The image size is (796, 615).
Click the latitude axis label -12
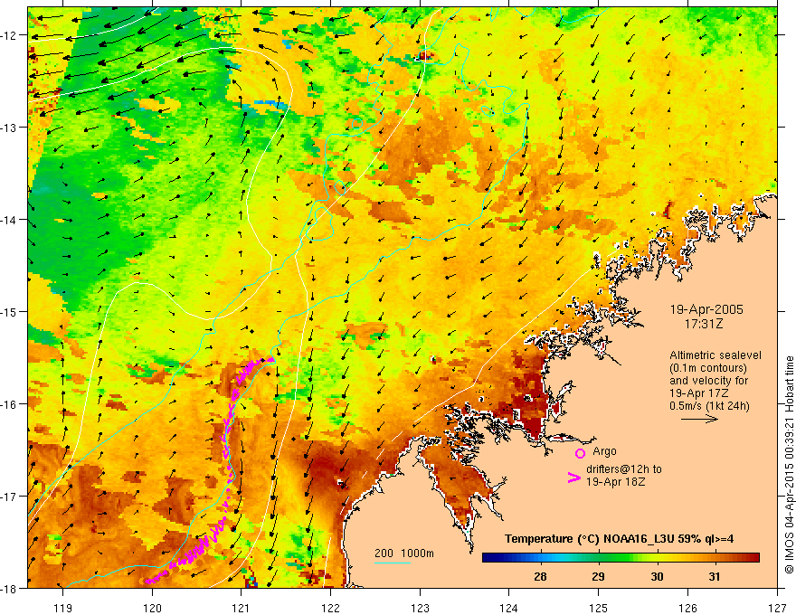tap(9, 35)
